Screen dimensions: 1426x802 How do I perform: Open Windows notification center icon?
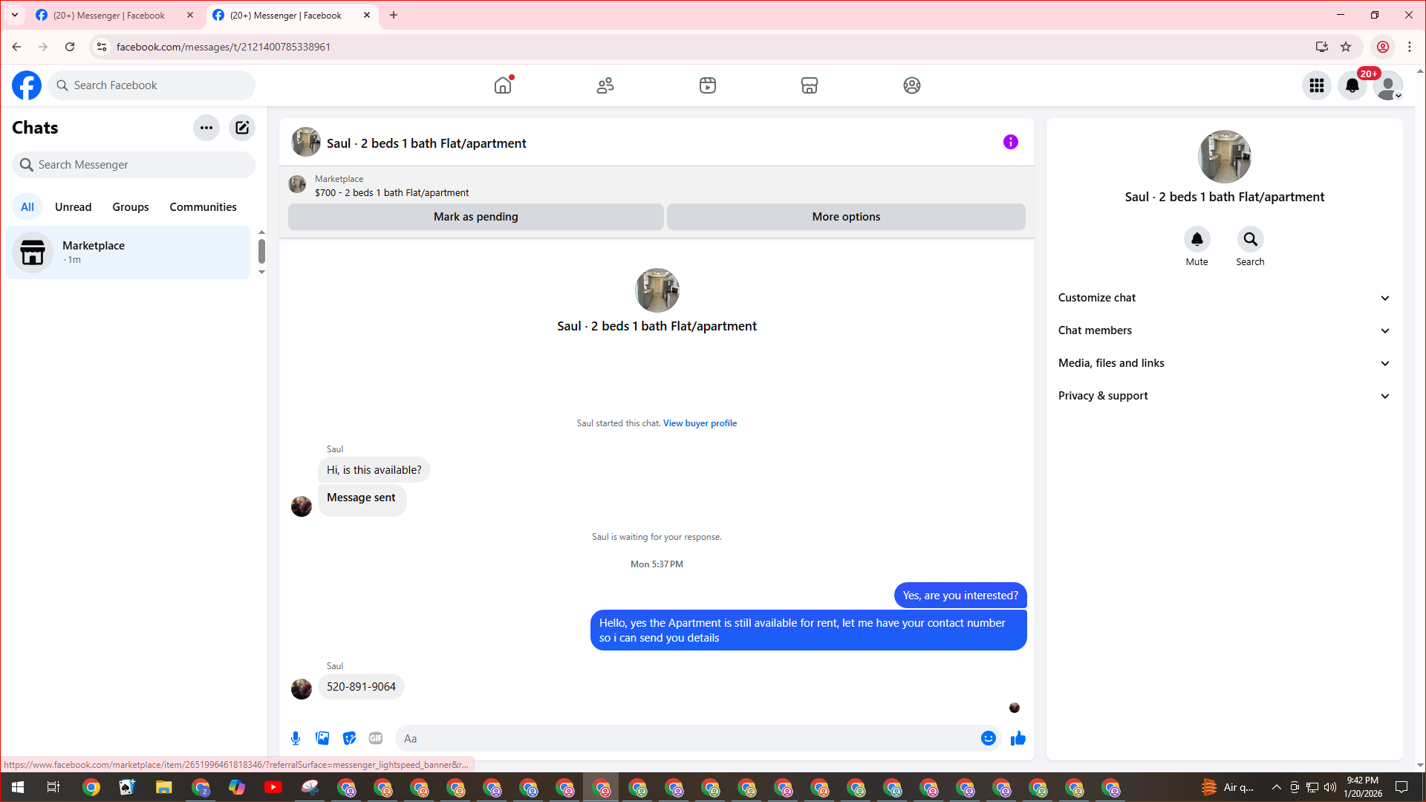(x=1401, y=787)
